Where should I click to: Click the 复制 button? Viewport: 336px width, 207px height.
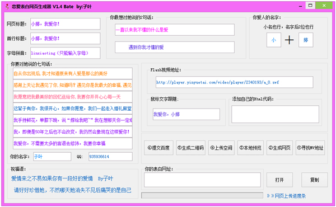pos(315,180)
